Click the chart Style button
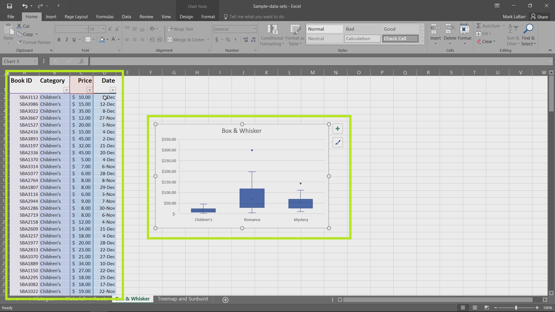Image resolution: width=555 pixels, height=312 pixels. coord(337,142)
